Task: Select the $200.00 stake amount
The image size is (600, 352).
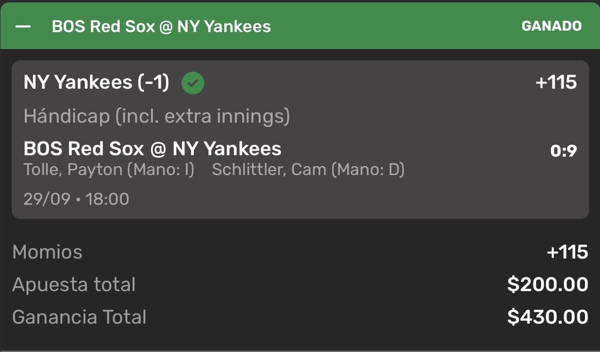Action: pos(547,284)
